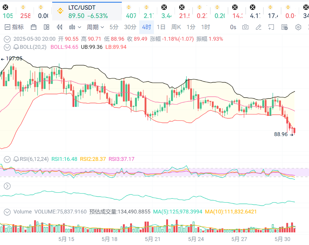Click the 0s countdown indicator

pyautogui.click(x=233, y=27)
